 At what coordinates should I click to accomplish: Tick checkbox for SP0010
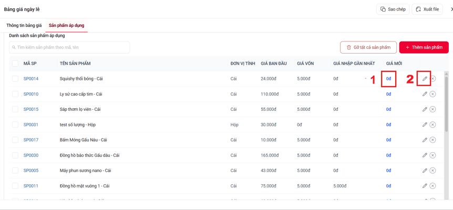(x=15, y=94)
